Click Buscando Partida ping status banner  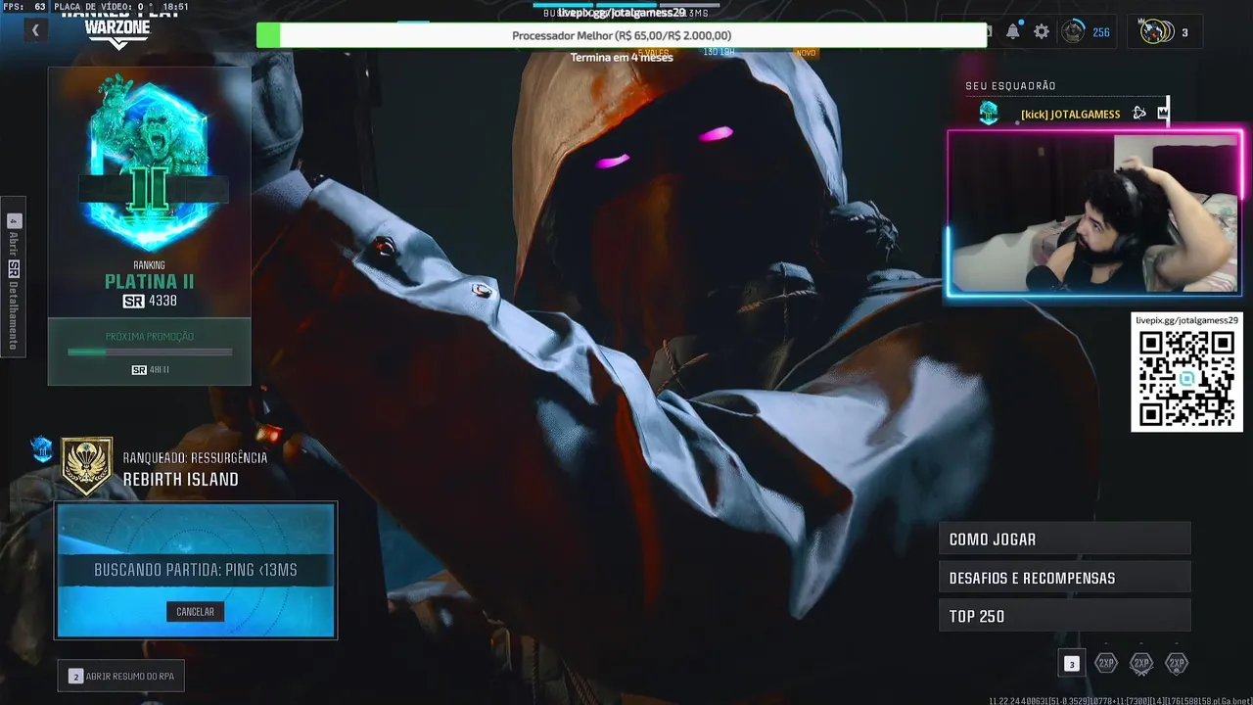(195, 570)
